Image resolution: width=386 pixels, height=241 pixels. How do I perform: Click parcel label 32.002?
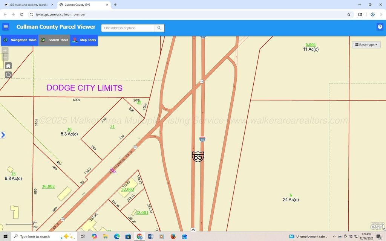coord(128,189)
